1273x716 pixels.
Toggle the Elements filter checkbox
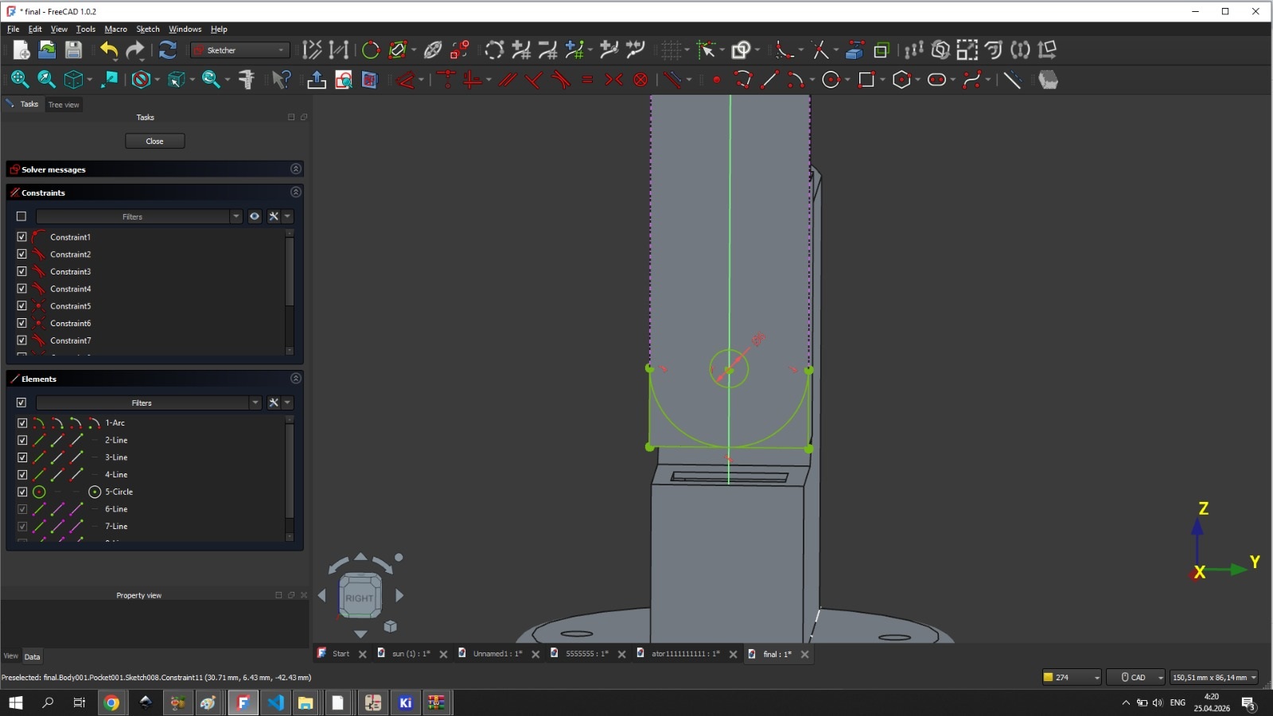[x=21, y=403]
